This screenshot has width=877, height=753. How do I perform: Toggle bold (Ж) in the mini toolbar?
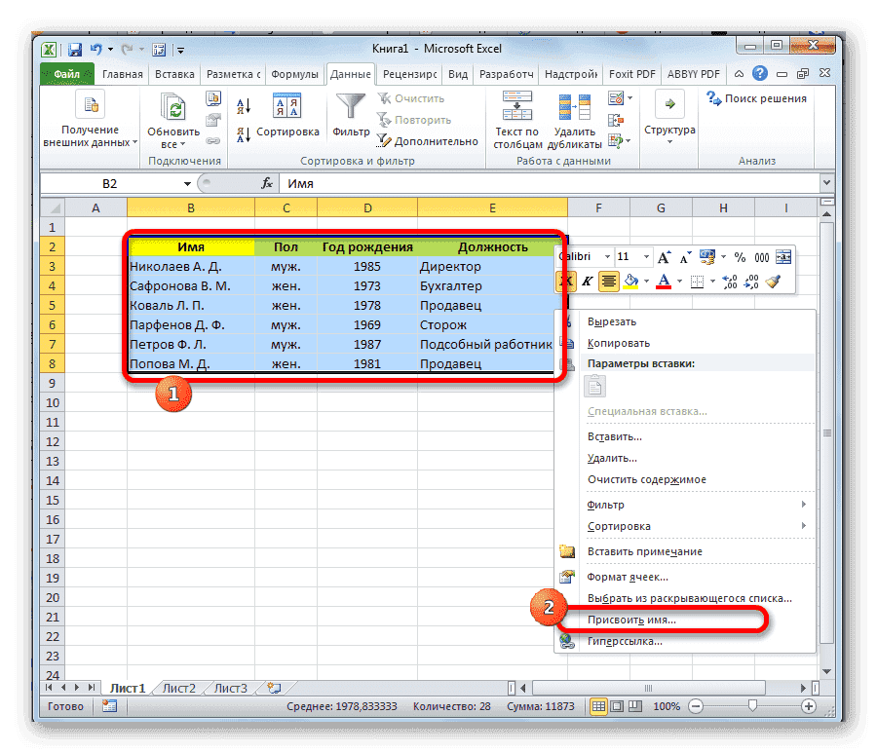pyautogui.click(x=566, y=281)
